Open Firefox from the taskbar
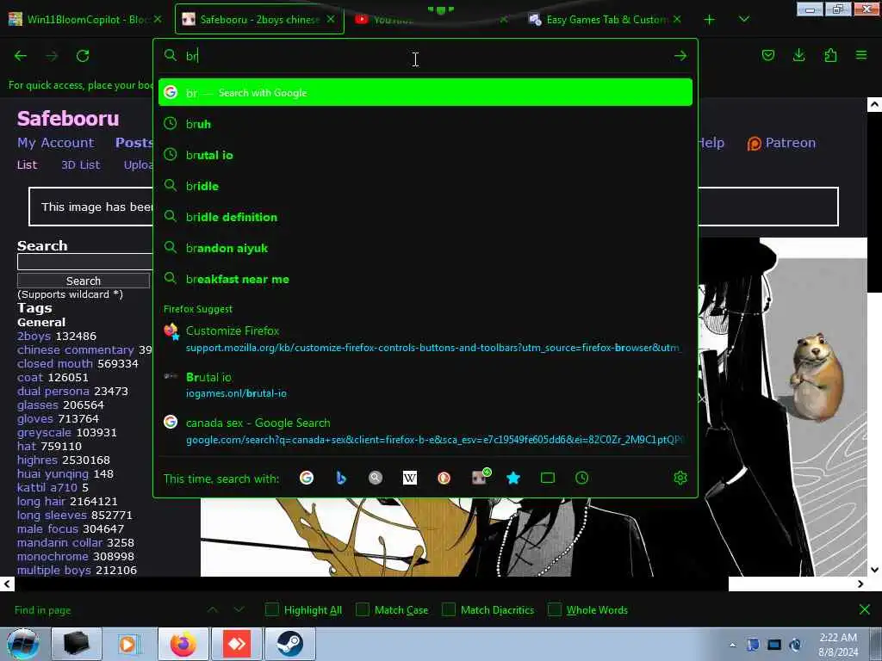This screenshot has width=882, height=661. (183, 644)
